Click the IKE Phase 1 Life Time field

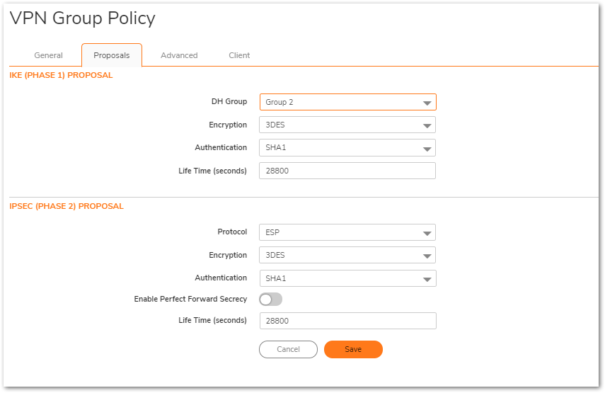pyautogui.click(x=347, y=171)
